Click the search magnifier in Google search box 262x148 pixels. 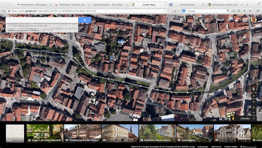click(228, 11)
